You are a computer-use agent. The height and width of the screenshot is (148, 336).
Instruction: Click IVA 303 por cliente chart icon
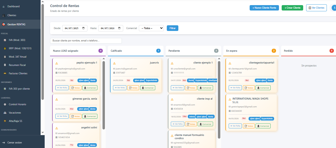point(5,89)
